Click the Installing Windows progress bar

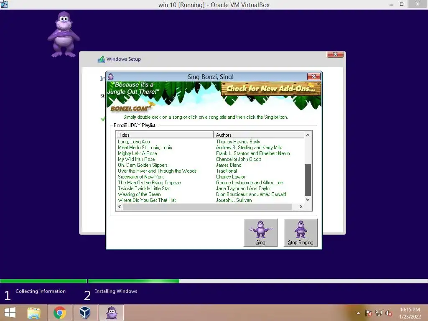(257, 281)
